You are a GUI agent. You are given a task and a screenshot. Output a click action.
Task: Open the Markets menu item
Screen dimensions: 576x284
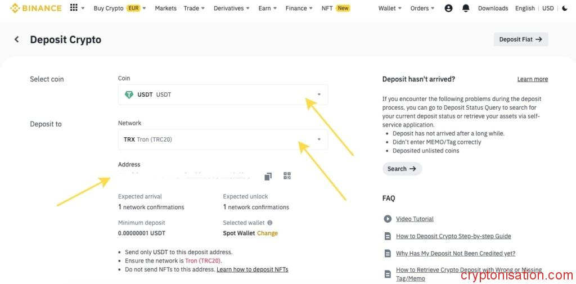point(165,8)
